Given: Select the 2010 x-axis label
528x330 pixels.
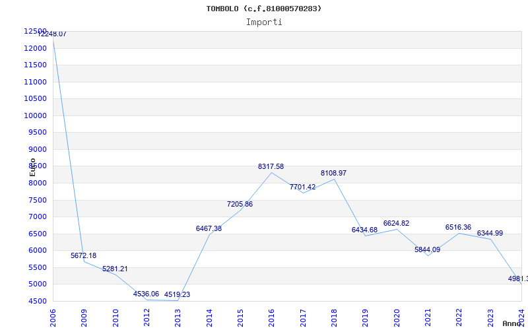Looking at the screenshot, I should click(115, 318).
